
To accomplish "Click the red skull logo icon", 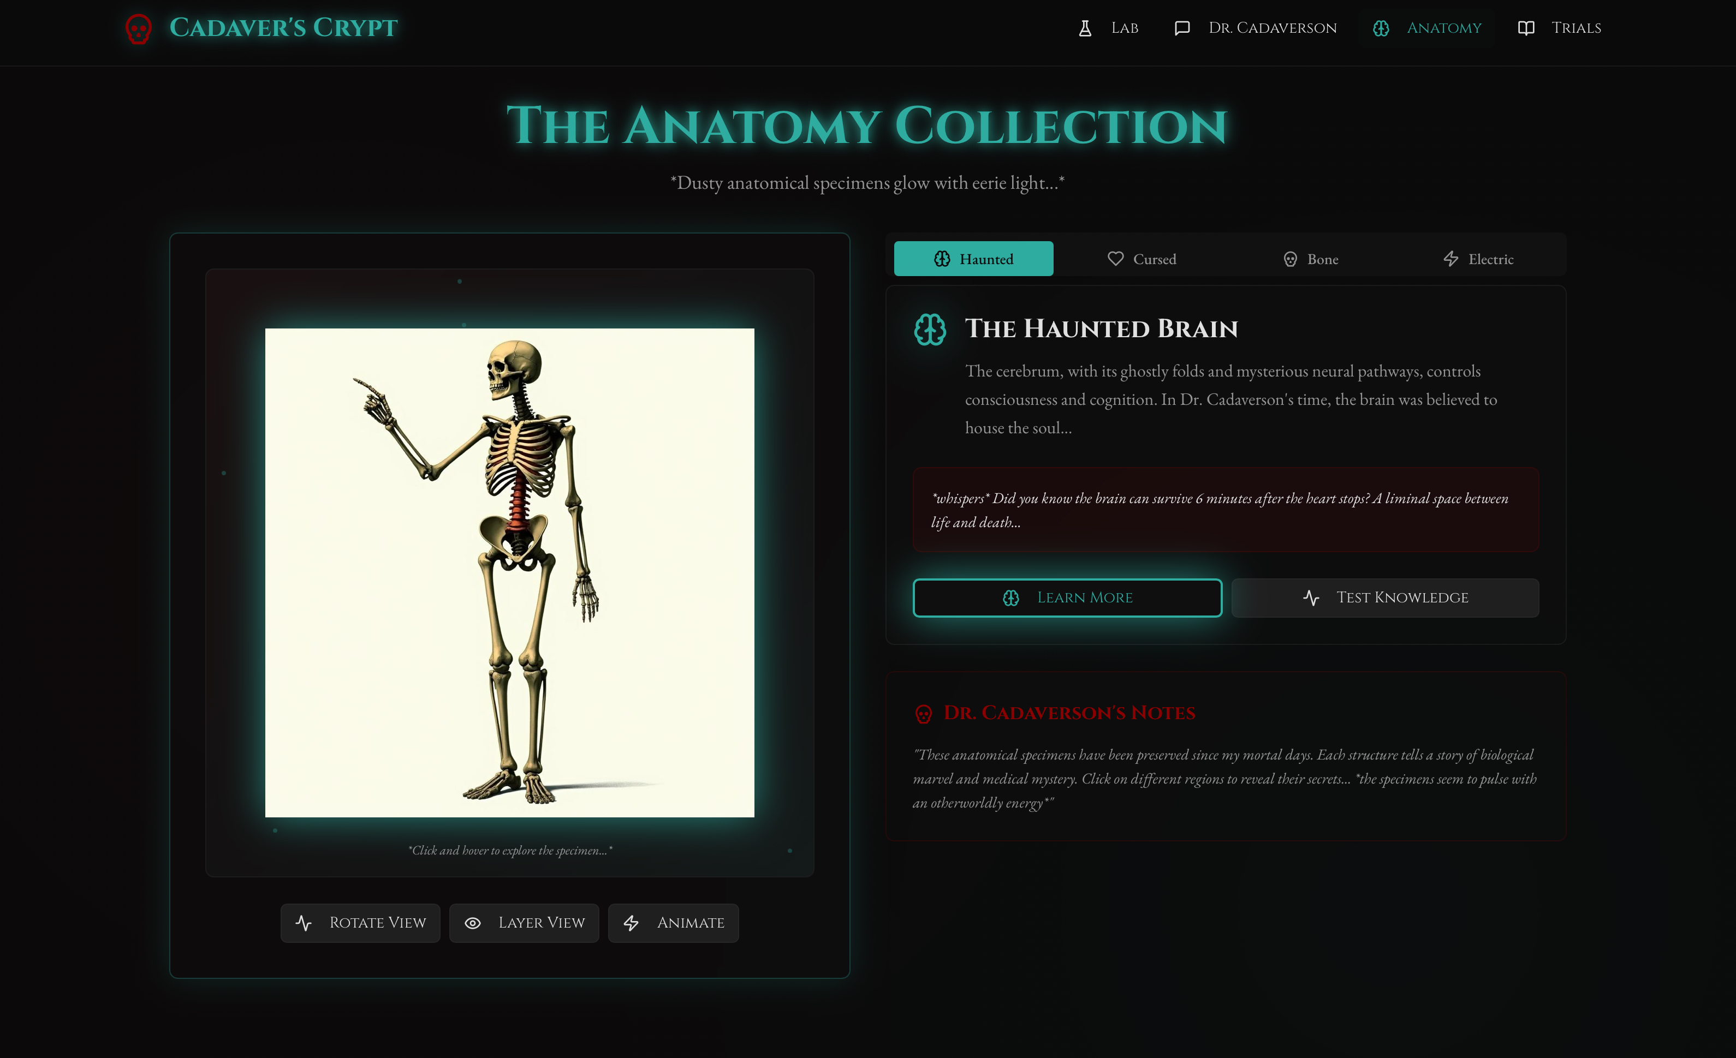I will 138,29.
